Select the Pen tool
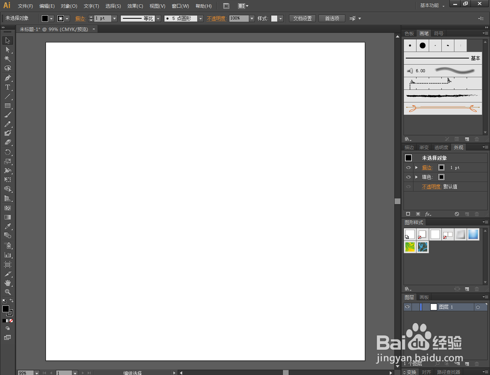 (8, 78)
